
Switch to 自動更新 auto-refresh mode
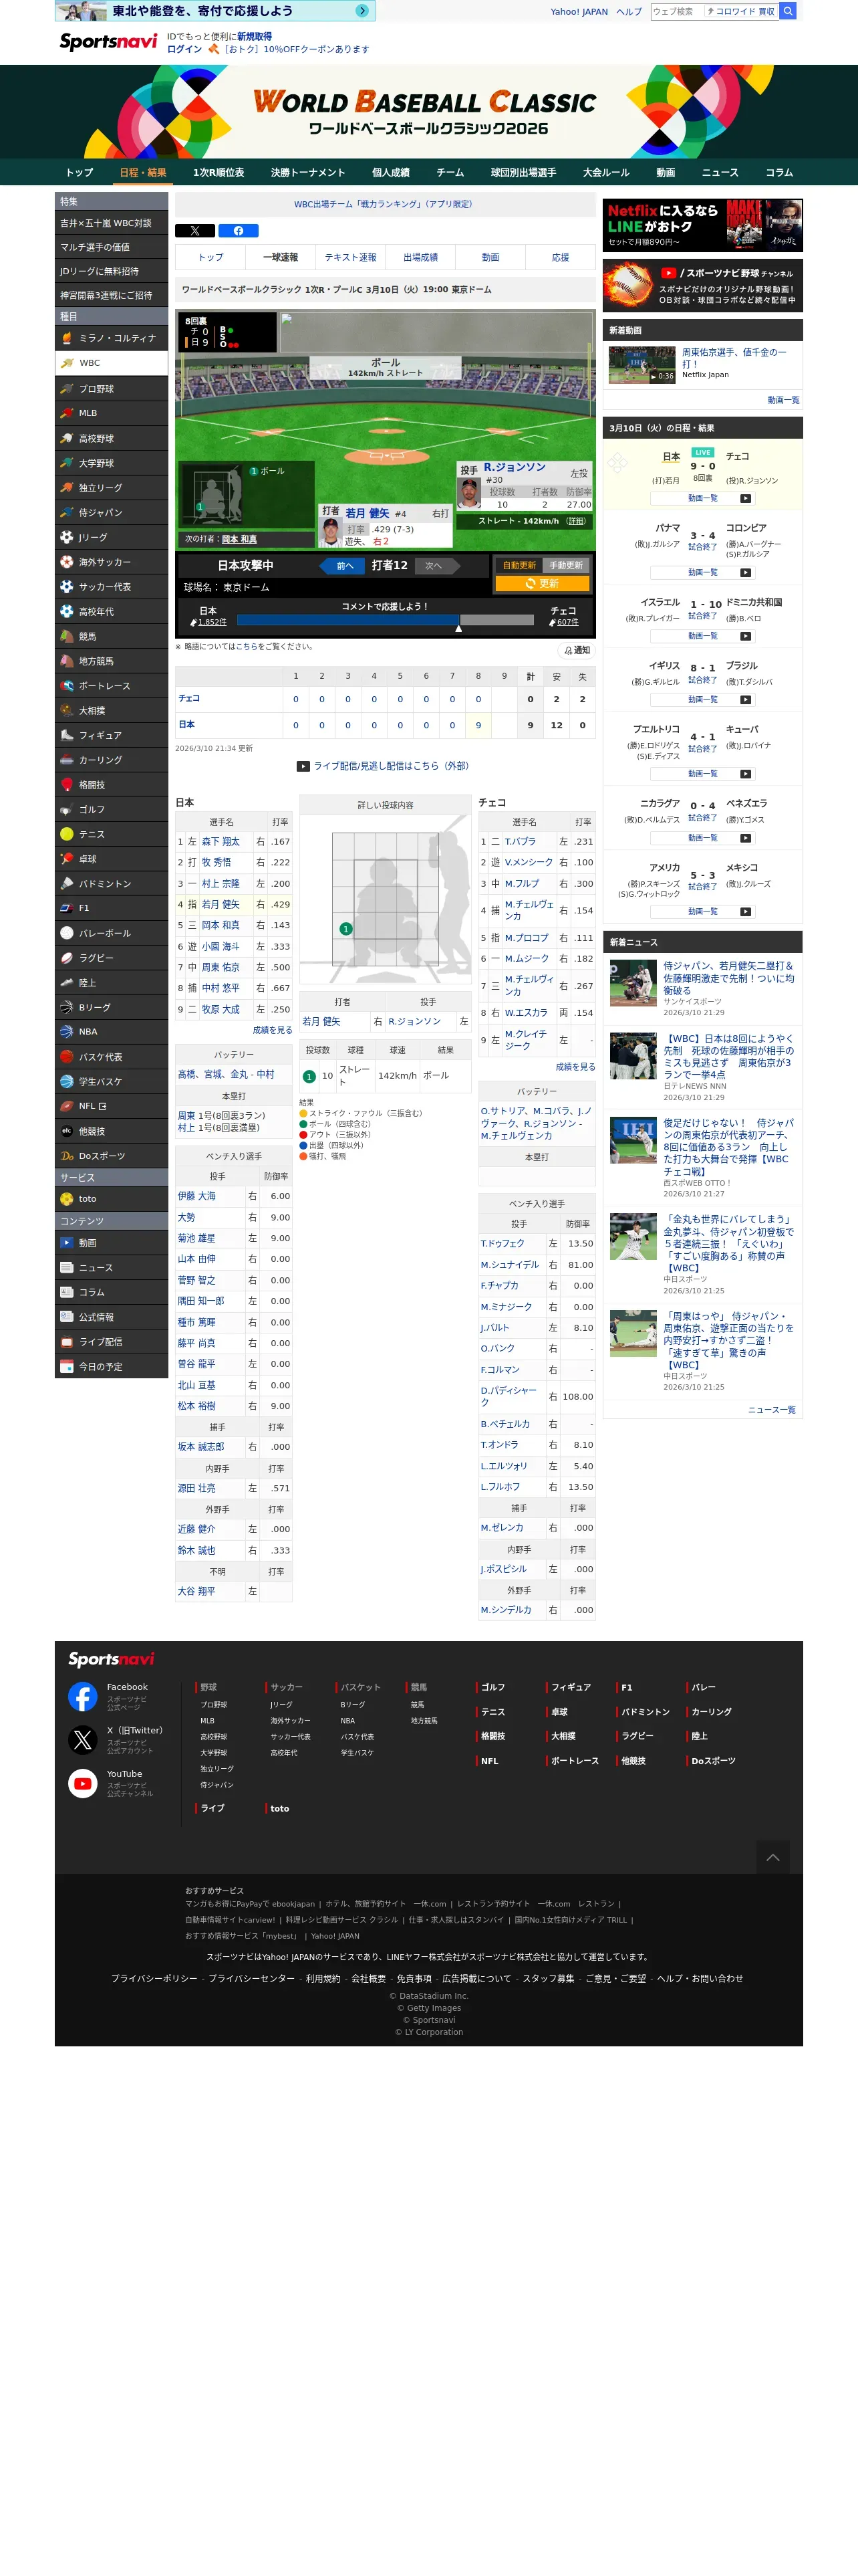[519, 566]
